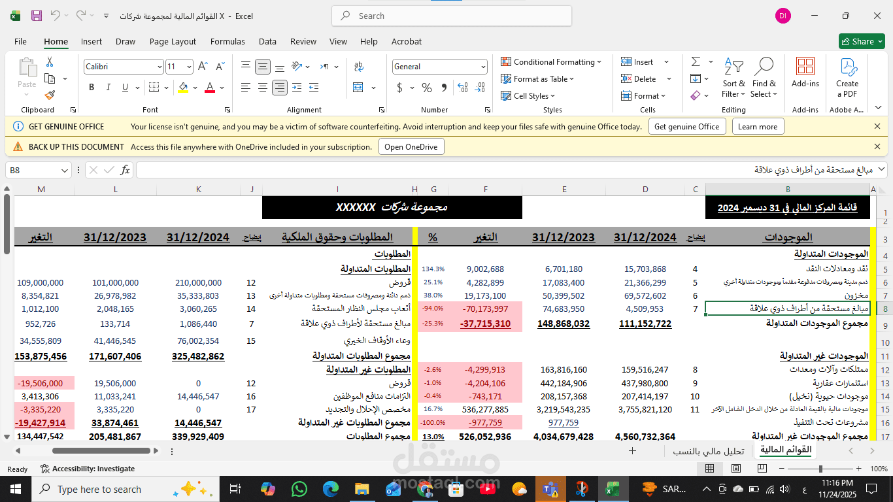Click the Save icon in title bar

[x=37, y=16]
